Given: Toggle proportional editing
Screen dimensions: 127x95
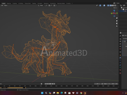Looking at the screenshot, I should pos(54,6).
